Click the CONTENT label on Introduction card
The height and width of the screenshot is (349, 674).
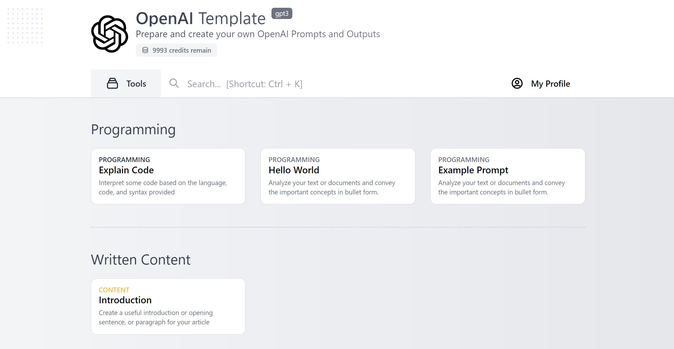click(x=114, y=290)
